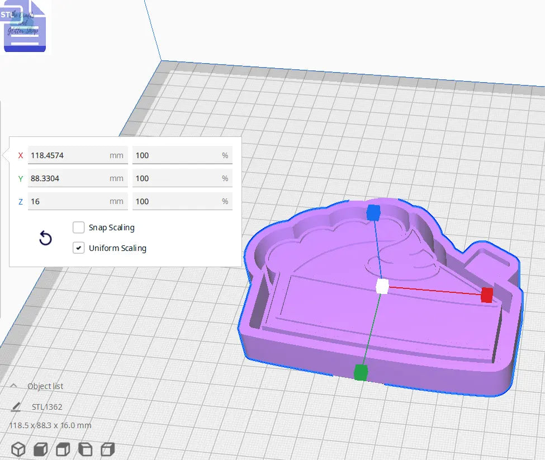
Task: Select the front view cube icon
Action: click(40, 449)
